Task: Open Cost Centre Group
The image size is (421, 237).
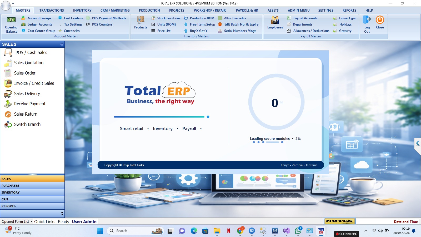Action: click(x=38, y=31)
